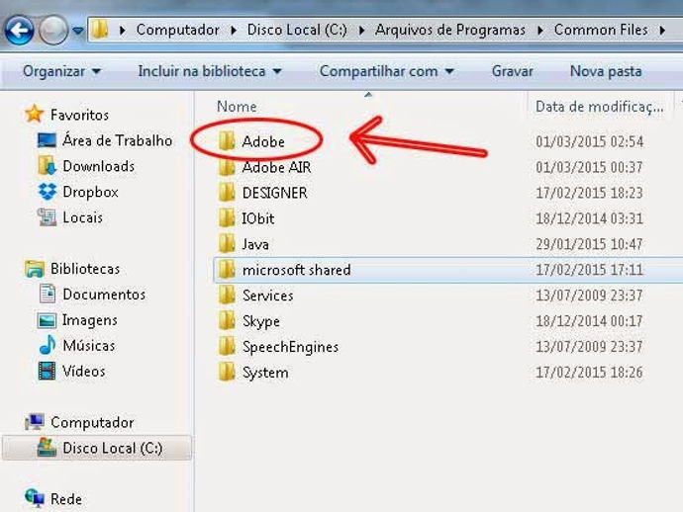Click the Adobe folder name
Image resolution: width=683 pixels, height=512 pixels.
click(x=263, y=141)
